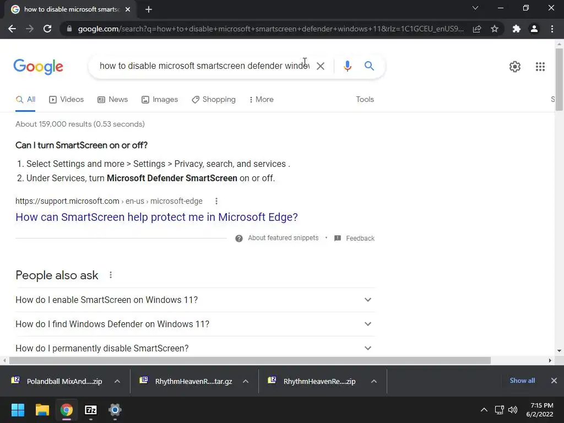Image resolution: width=564 pixels, height=423 pixels.
Task: Open the Google apps grid
Action: click(x=540, y=67)
